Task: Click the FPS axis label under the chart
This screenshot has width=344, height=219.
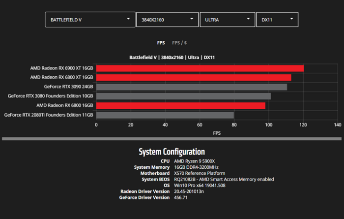Action: (x=217, y=133)
